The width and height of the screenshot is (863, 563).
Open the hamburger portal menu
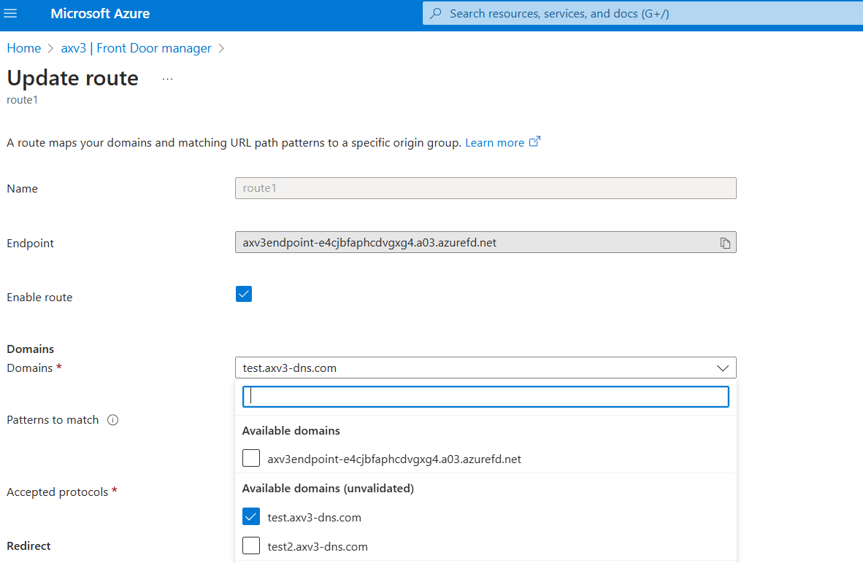[10, 13]
